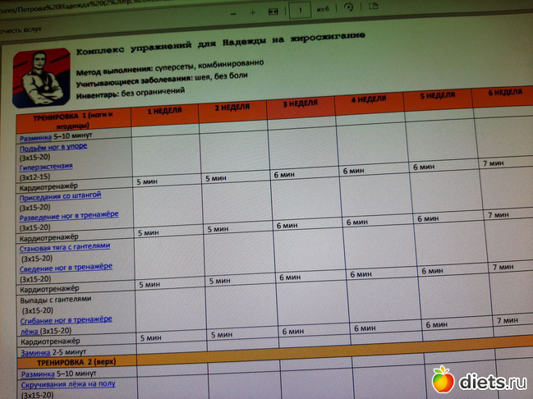Click the rotate page icon
This screenshot has height=399, width=533.
349,8
